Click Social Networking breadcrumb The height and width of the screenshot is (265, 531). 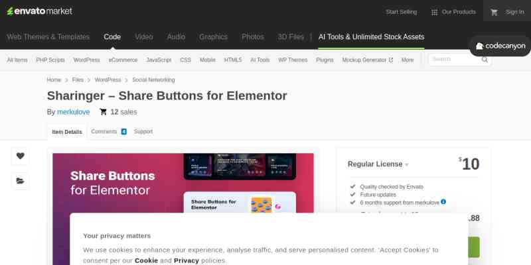153,79
